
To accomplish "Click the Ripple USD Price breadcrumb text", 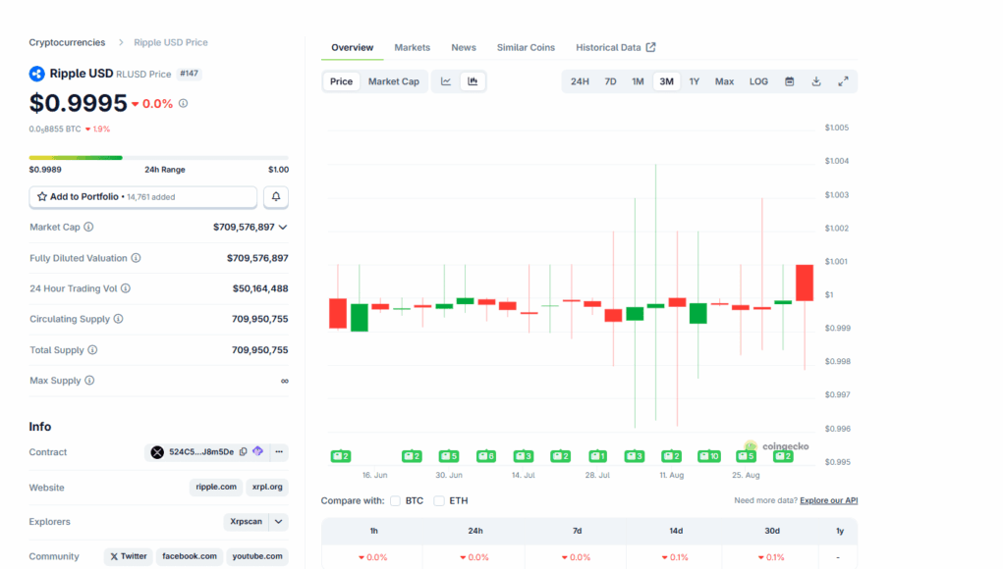I will (171, 43).
